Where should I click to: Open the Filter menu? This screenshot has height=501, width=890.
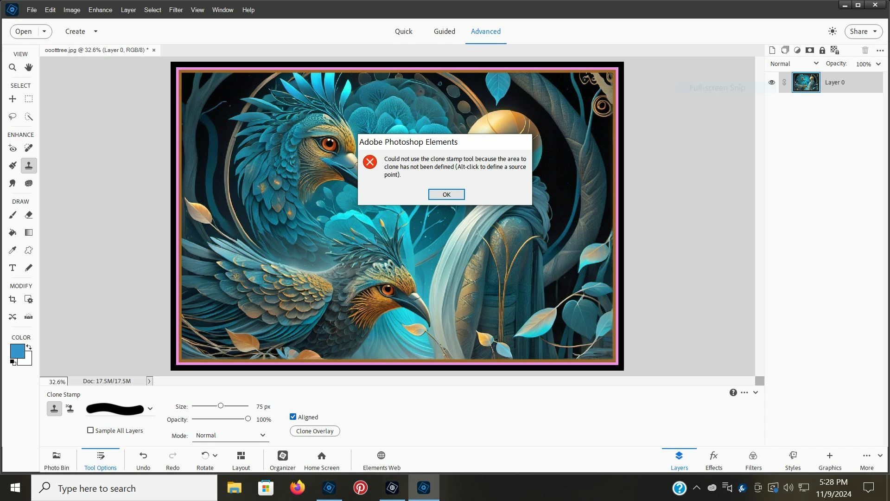(176, 10)
